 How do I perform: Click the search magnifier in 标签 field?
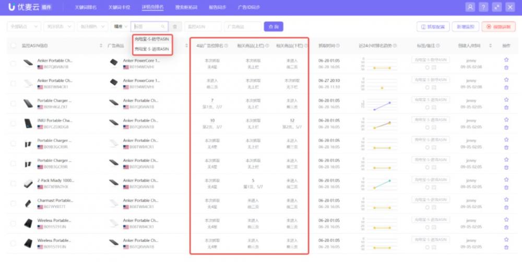[x=163, y=27]
